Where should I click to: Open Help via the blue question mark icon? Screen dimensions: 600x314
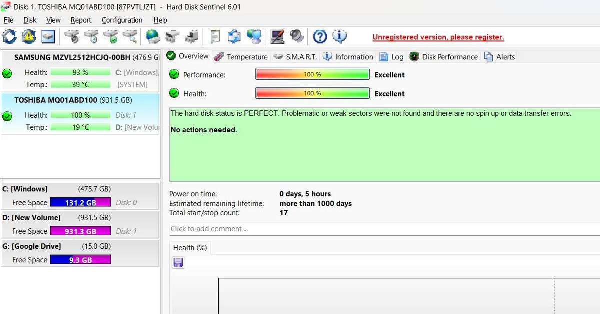[x=320, y=36]
